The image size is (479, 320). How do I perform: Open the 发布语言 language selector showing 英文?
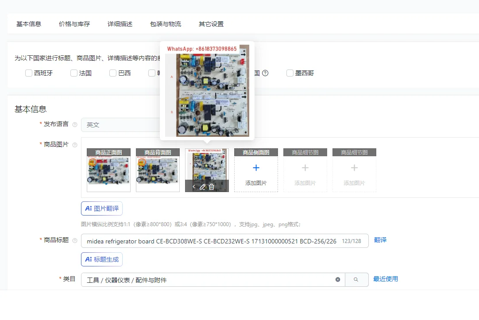pos(124,124)
